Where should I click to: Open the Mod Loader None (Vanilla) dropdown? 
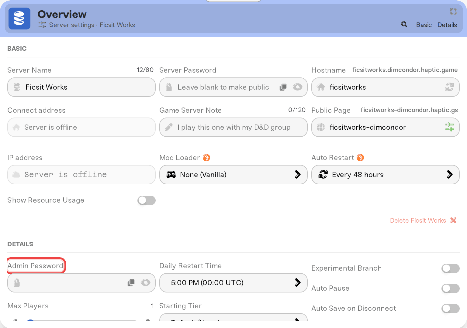tap(233, 175)
